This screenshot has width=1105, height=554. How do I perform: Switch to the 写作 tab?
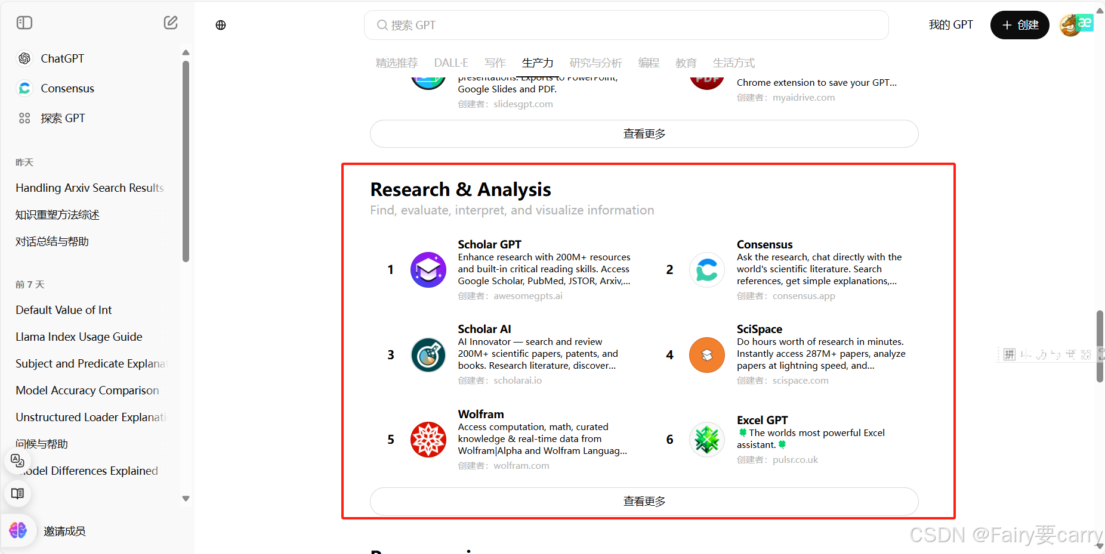pos(495,63)
